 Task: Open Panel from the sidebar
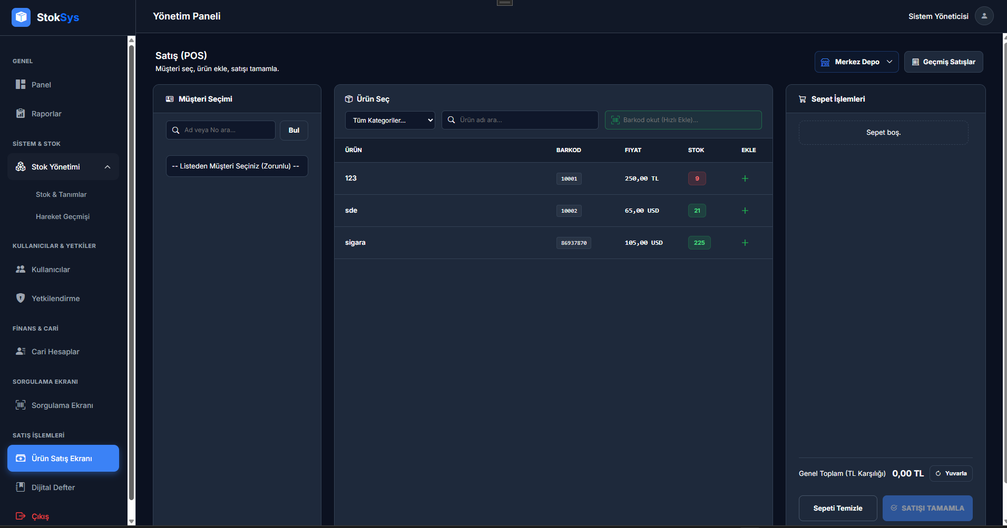point(41,85)
